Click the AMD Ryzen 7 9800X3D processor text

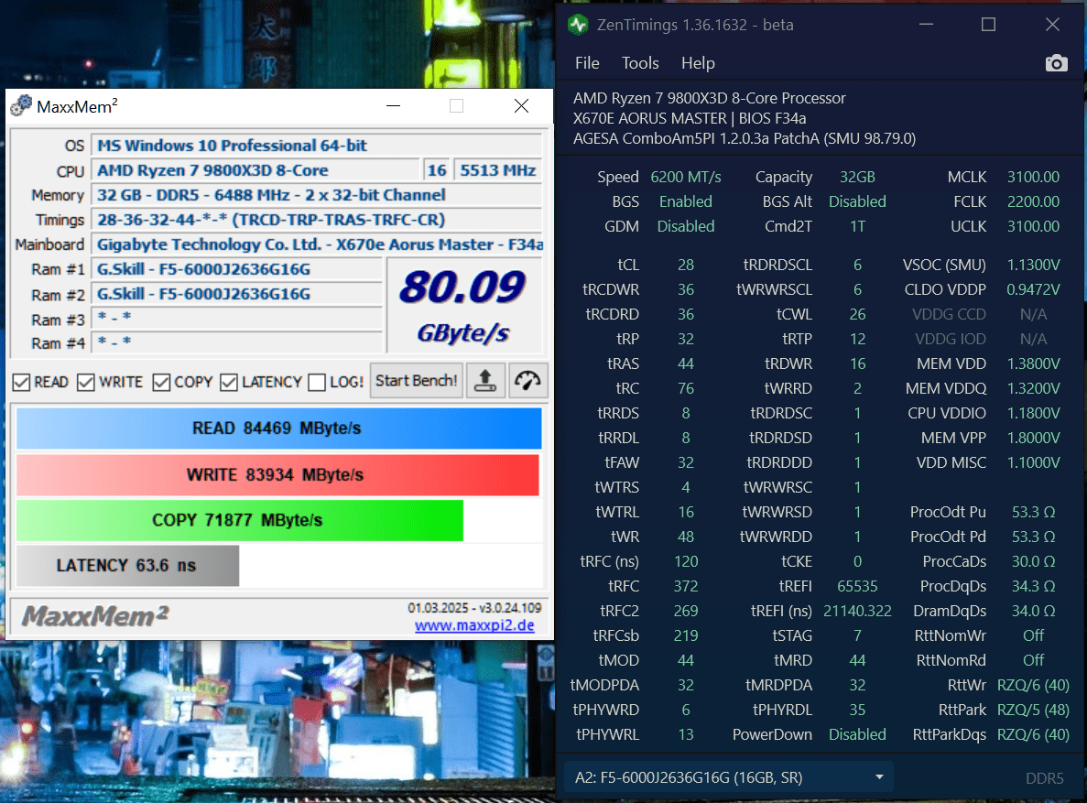click(x=709, y=99)
